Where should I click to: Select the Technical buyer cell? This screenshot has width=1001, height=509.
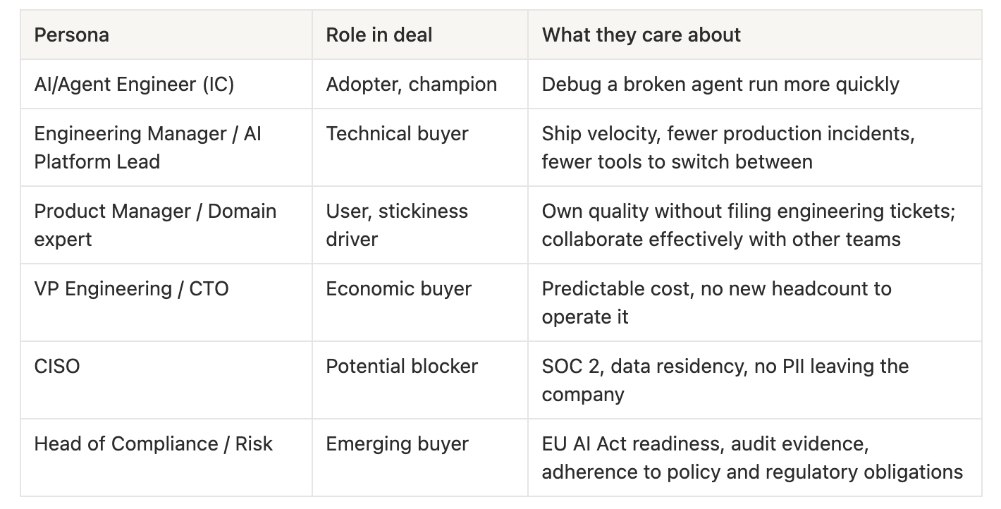click(x=420, y=147)
